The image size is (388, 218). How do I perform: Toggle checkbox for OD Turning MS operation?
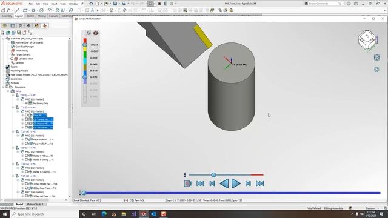pyautogui.click(x=26, y=119)
